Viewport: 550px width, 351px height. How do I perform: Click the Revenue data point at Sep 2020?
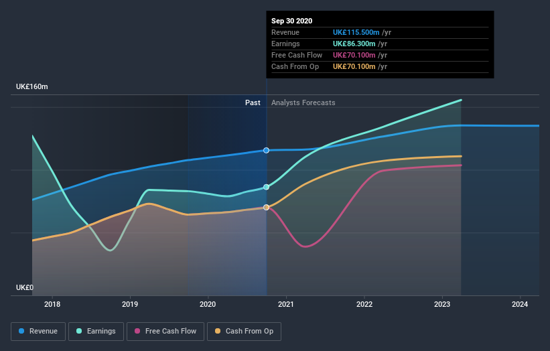pos(266,151)
